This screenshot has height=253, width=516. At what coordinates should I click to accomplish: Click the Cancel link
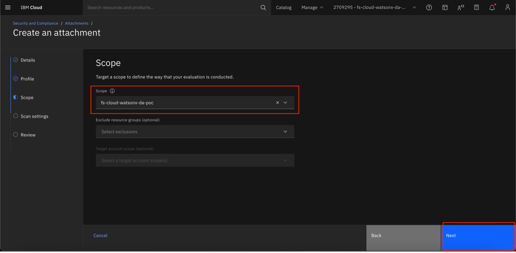click(100, 236)
